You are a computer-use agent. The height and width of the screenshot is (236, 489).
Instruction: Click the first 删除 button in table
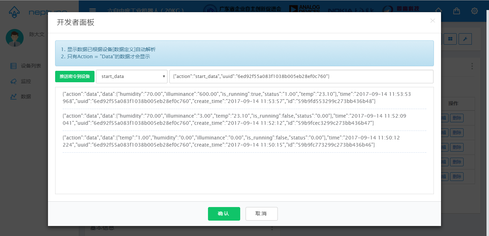(456, 118)
